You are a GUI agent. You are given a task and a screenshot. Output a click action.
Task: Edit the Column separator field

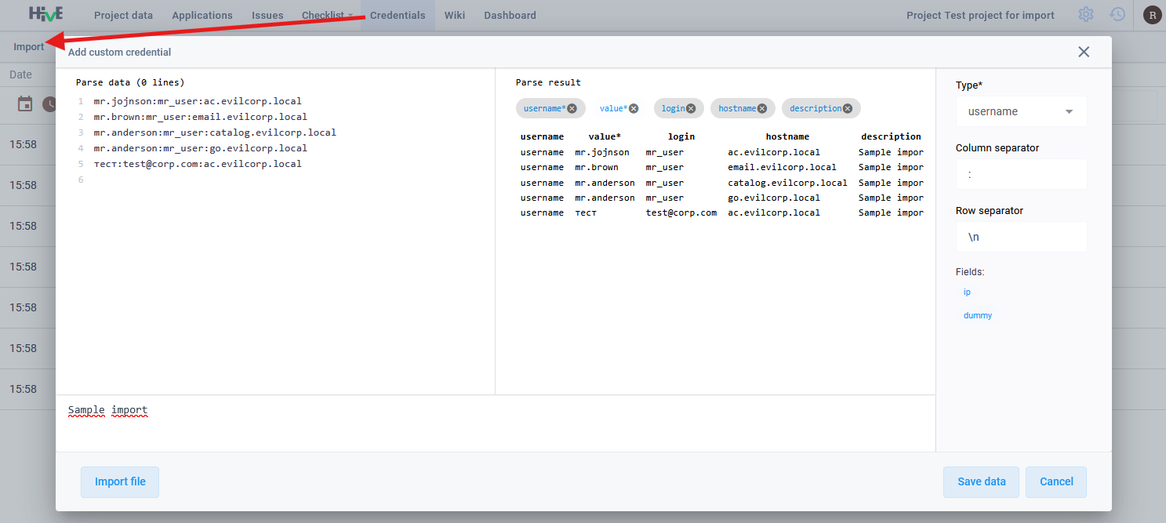coord(1021,174)
